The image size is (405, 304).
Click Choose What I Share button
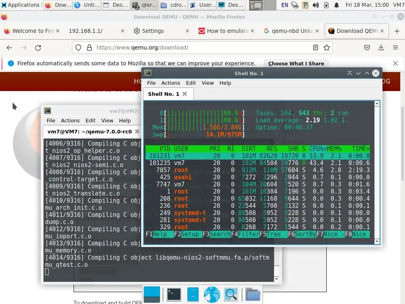pyautogui.click(x=296, y=64)
